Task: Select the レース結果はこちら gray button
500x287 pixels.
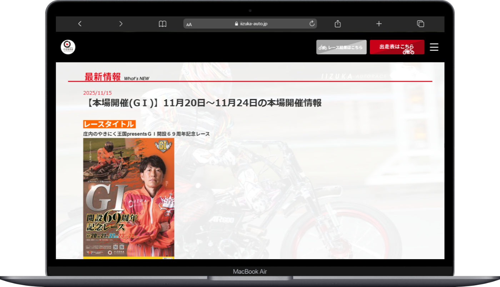Action: [x=341, y=47]
